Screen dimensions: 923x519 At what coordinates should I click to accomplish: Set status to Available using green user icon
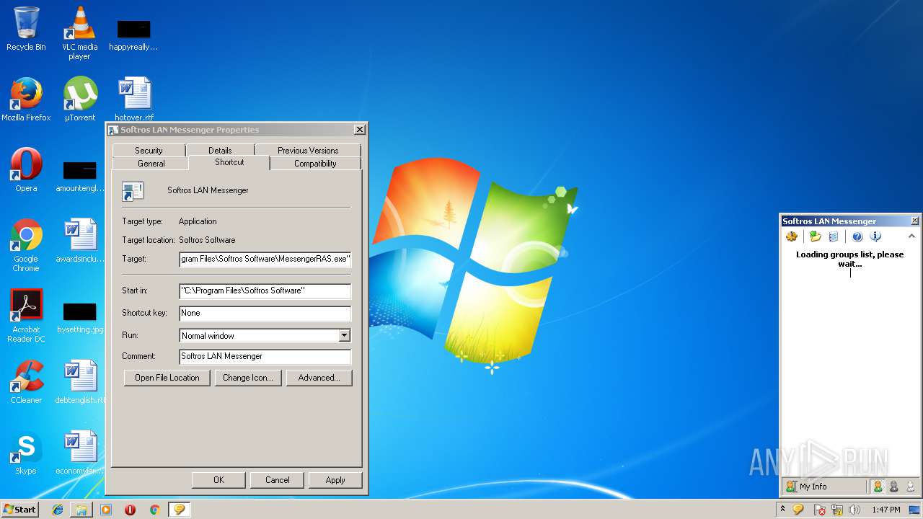pyautogui.click(x=878, y=487)
